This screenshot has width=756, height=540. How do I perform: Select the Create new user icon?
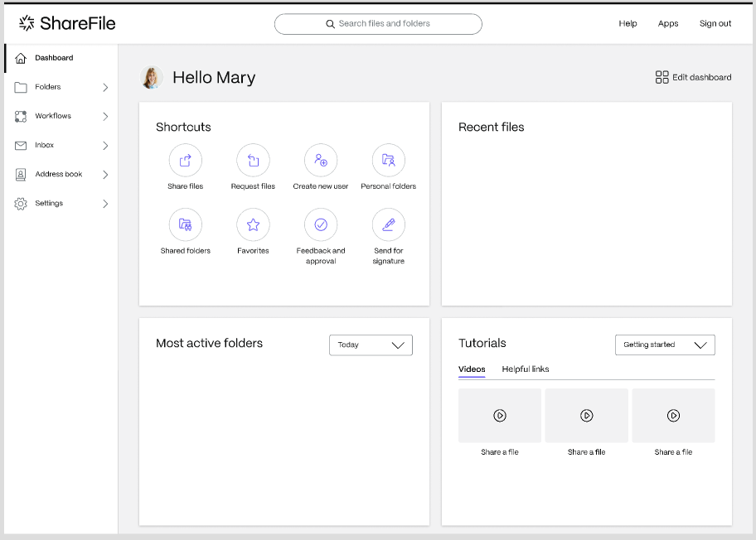click(x=321, y=161)
